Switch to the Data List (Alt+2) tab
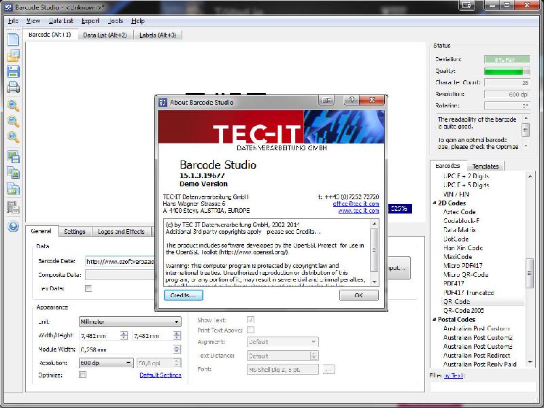The height and width of the screenshot is (408, 544). pyautogui.click(x=105, y=35)
